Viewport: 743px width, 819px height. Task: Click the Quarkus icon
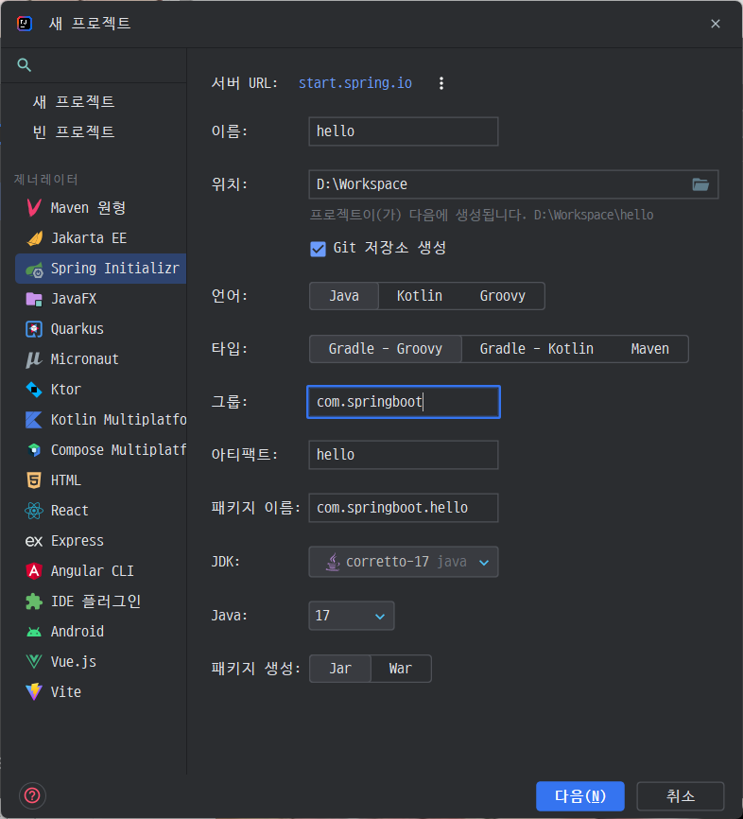[x=34, y=329]
